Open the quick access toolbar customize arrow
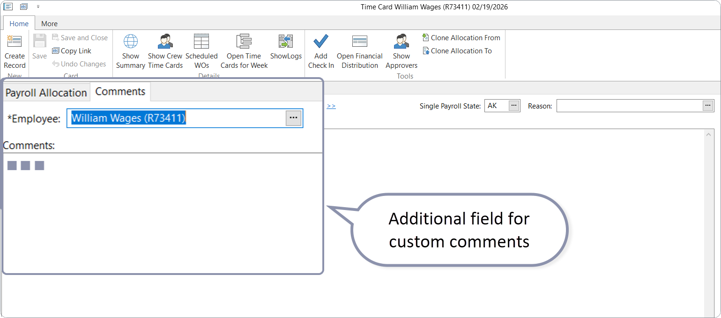The height and width of the screenshot is (318, 721). [38, 7]
